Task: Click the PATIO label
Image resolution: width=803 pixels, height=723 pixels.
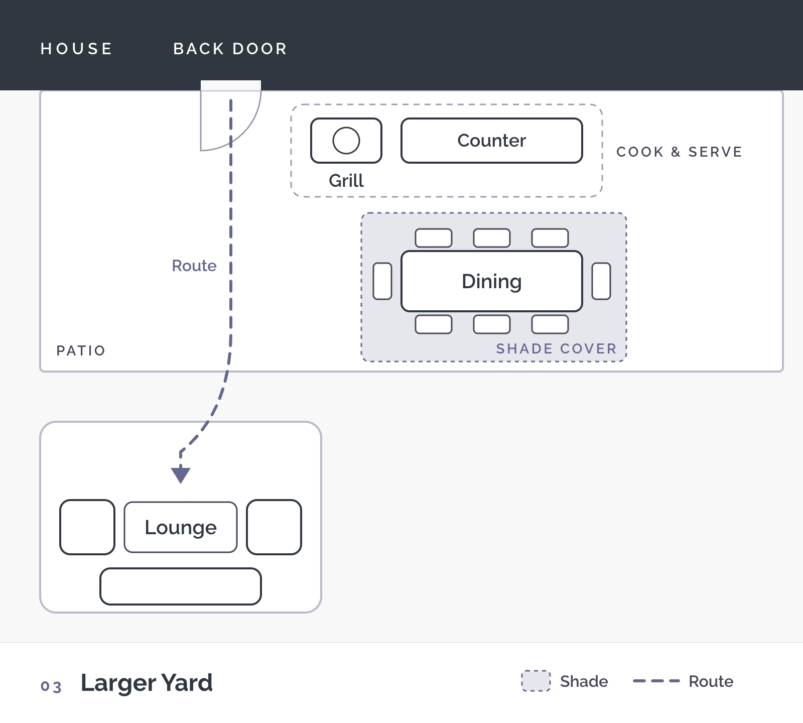Action: tap(81, 350)
